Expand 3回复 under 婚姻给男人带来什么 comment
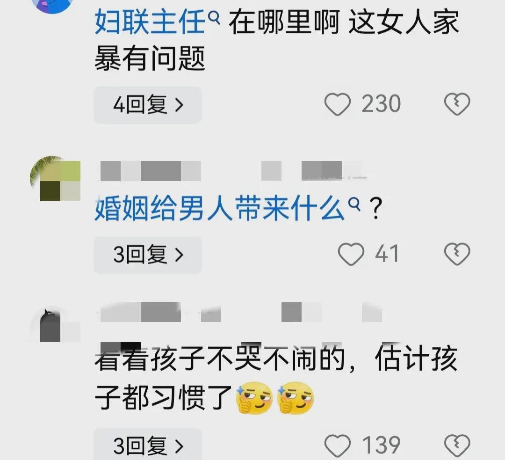Image resolution: width=505 pixels, height=460 pixels. (148, 255)
